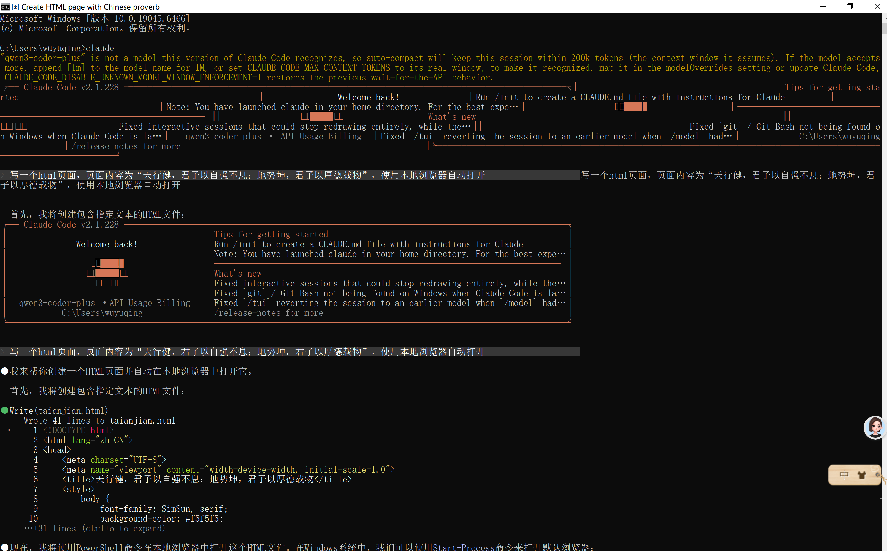Click the 'CLAUDE_CODE_MAX_CONTEXT_TOKENS' variable name

point(319,68)
